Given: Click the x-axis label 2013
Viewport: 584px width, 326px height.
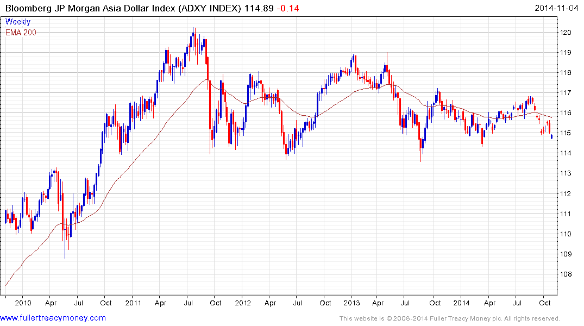Looking at the screenshot, I should (351, 303).
